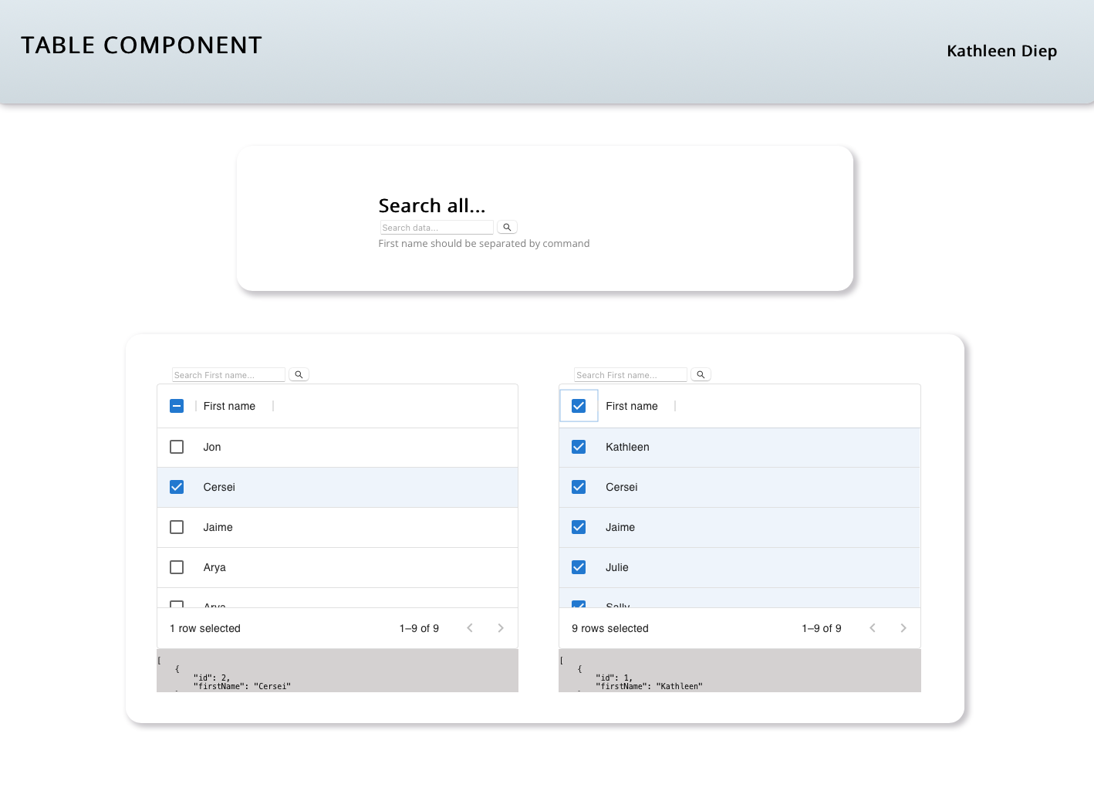Screen dimensions: 1094x791
Task: Click the JSON output showing Kathleen
Action: pyautogui.click(x=740, y=671)
